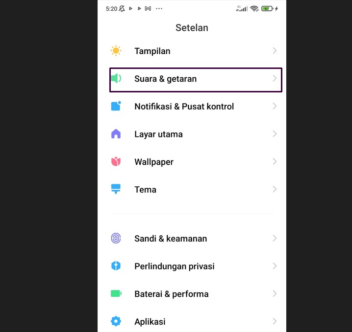Open Sandi & keamanan settings label
Viewport: 352px width, 332px height.
tap(171, 239)
